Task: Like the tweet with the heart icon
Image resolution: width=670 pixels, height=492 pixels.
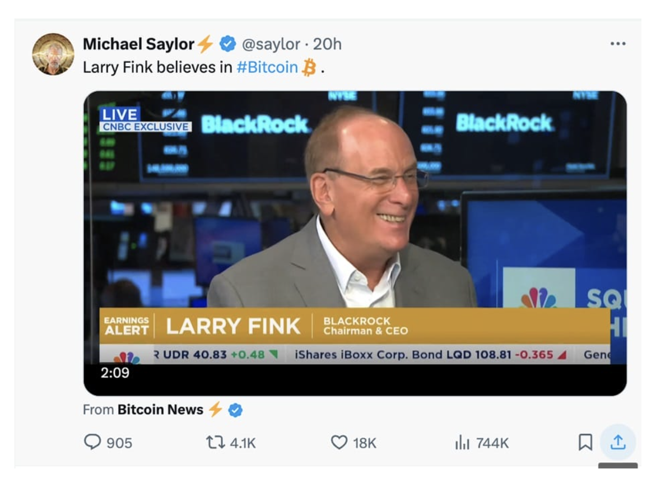Action: pyautogui.click(x=339, y=443)
